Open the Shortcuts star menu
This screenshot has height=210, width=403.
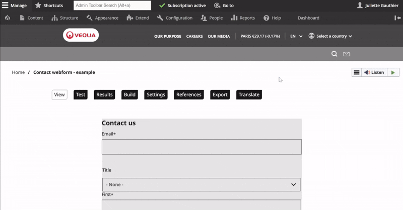tap(49, 6)
